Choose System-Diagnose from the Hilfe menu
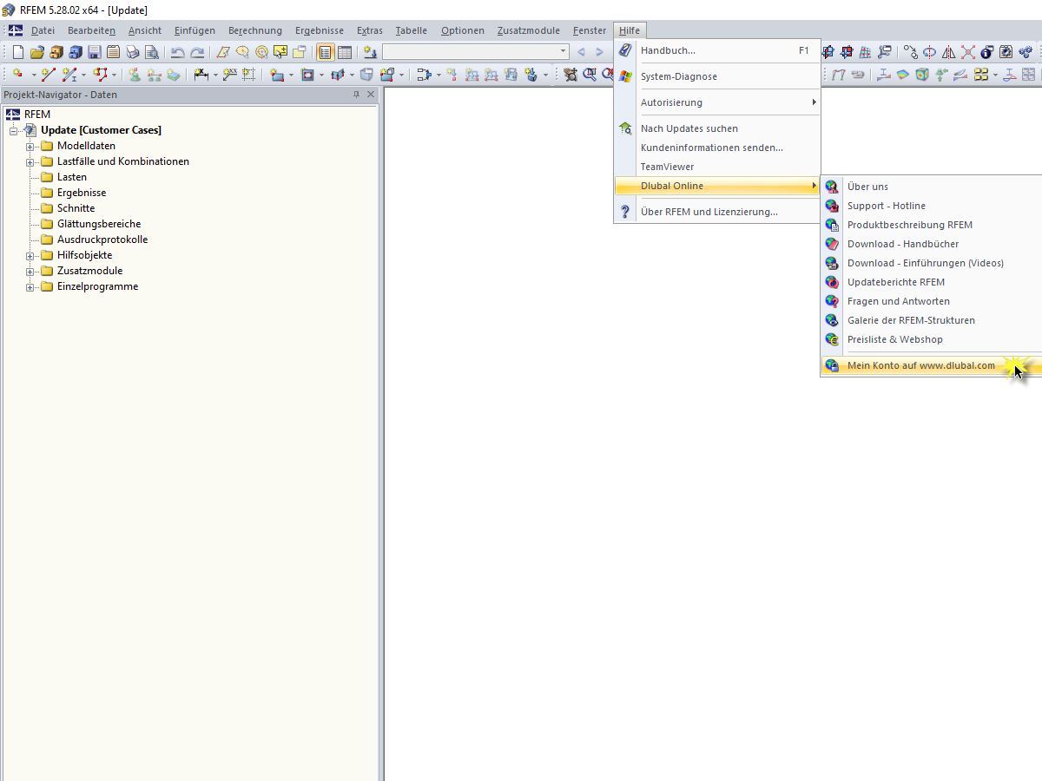Image resolution: width=1042 pixels, height=781 pixels. pos(717,76)
